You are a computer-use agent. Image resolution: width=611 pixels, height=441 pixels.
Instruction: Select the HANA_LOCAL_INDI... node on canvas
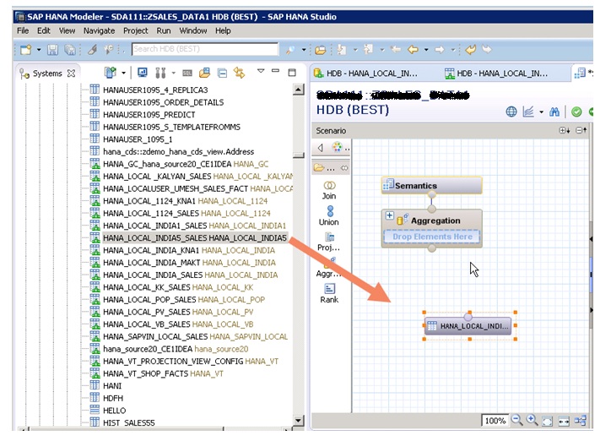[468, 326]
